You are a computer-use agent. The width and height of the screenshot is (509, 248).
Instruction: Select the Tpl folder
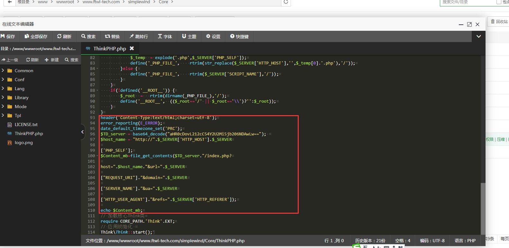[x=18, y=115]
